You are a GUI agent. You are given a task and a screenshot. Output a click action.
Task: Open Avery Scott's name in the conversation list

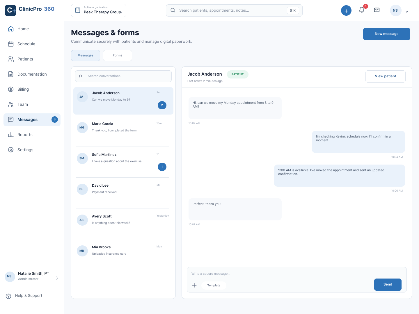[102, 216]
